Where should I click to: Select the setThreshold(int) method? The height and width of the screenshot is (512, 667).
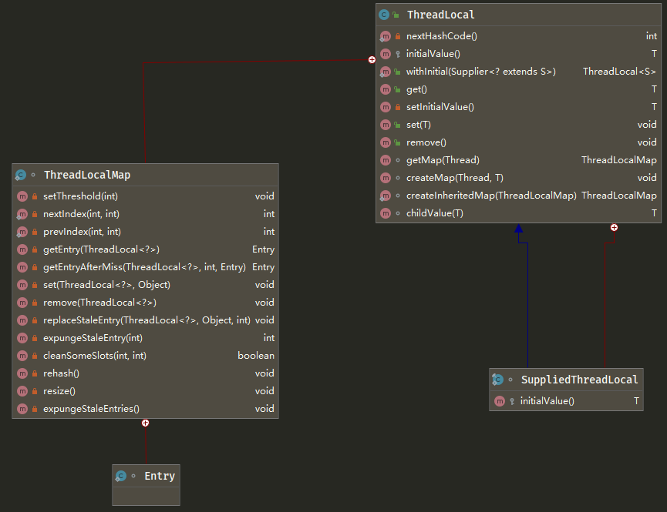80,196
